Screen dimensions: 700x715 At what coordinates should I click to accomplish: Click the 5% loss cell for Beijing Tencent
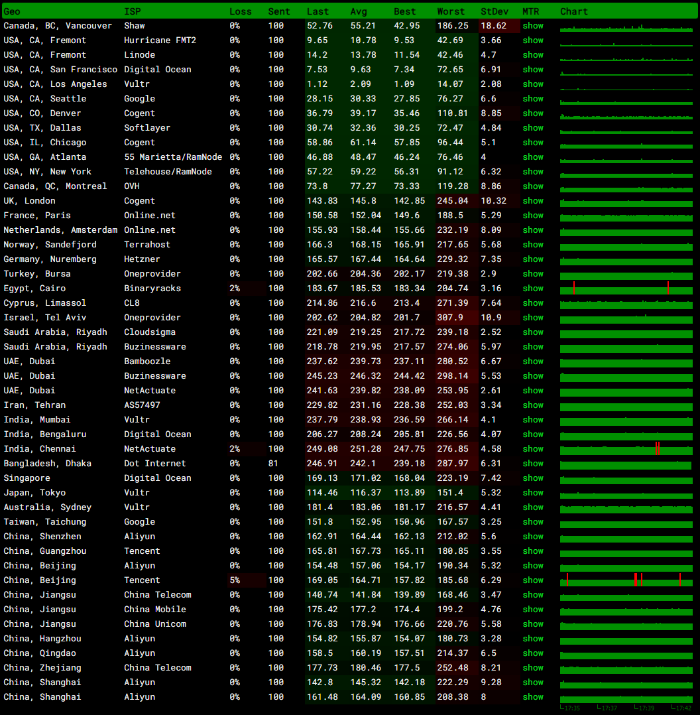tap(235, 580)
